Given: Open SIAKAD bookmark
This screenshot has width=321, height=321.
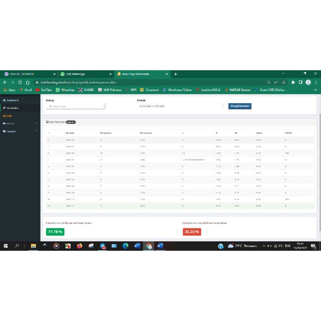Looking at the screenshot, I should 86,90.
